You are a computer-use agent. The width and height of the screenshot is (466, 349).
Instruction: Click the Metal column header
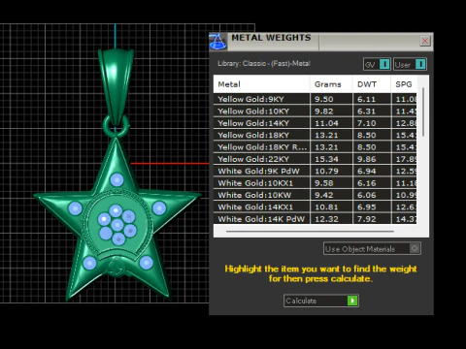[261, 84]
